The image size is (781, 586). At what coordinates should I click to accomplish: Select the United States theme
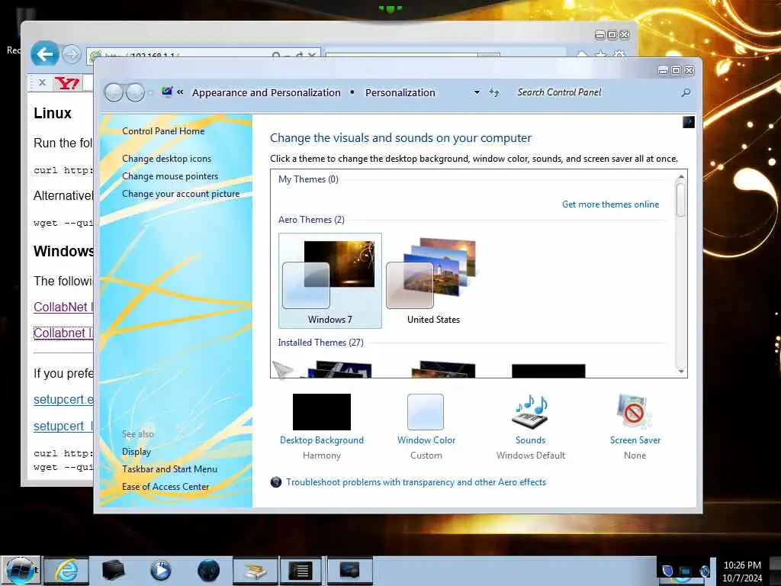coord(433,281)
